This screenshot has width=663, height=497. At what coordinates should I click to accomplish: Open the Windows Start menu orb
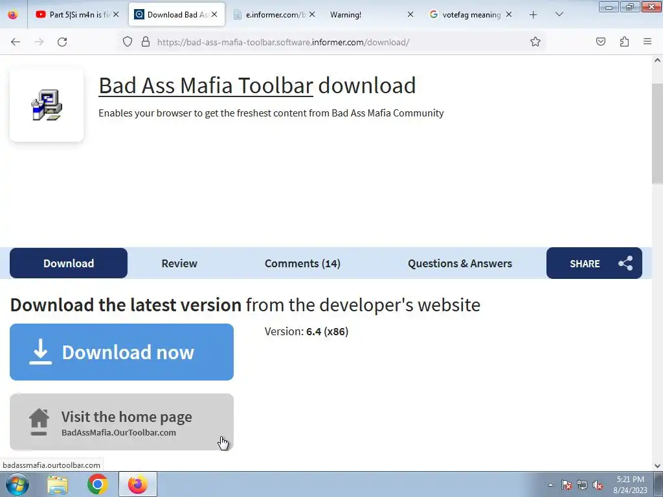click(x=17, y=484)
